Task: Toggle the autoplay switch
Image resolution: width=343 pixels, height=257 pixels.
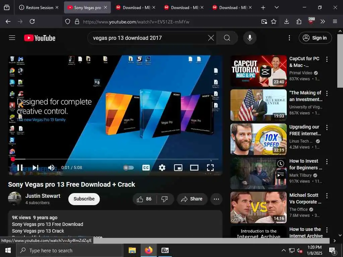Action: pyautogui.click(x=128, y=168)
